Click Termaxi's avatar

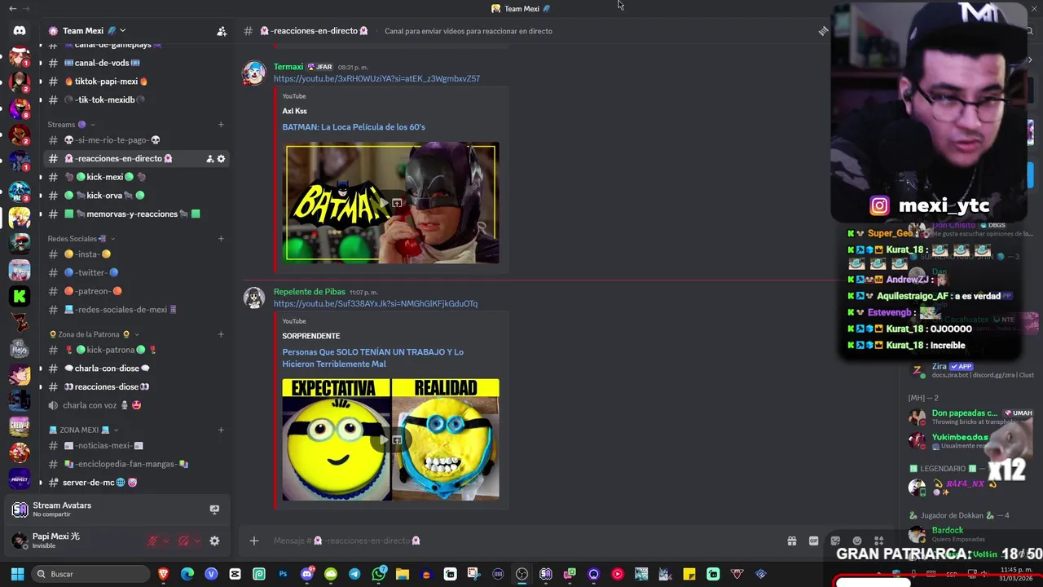click(x=254, y=73)
